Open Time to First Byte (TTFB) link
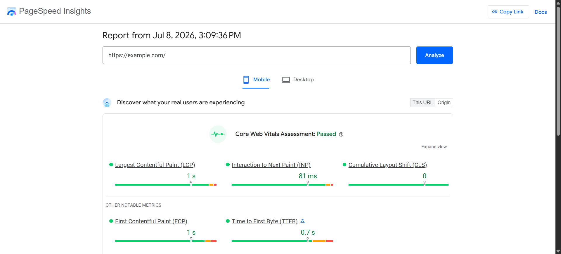The width and height of the screenshot is (561, 254). pyautogui.click(x=265, y=221)
